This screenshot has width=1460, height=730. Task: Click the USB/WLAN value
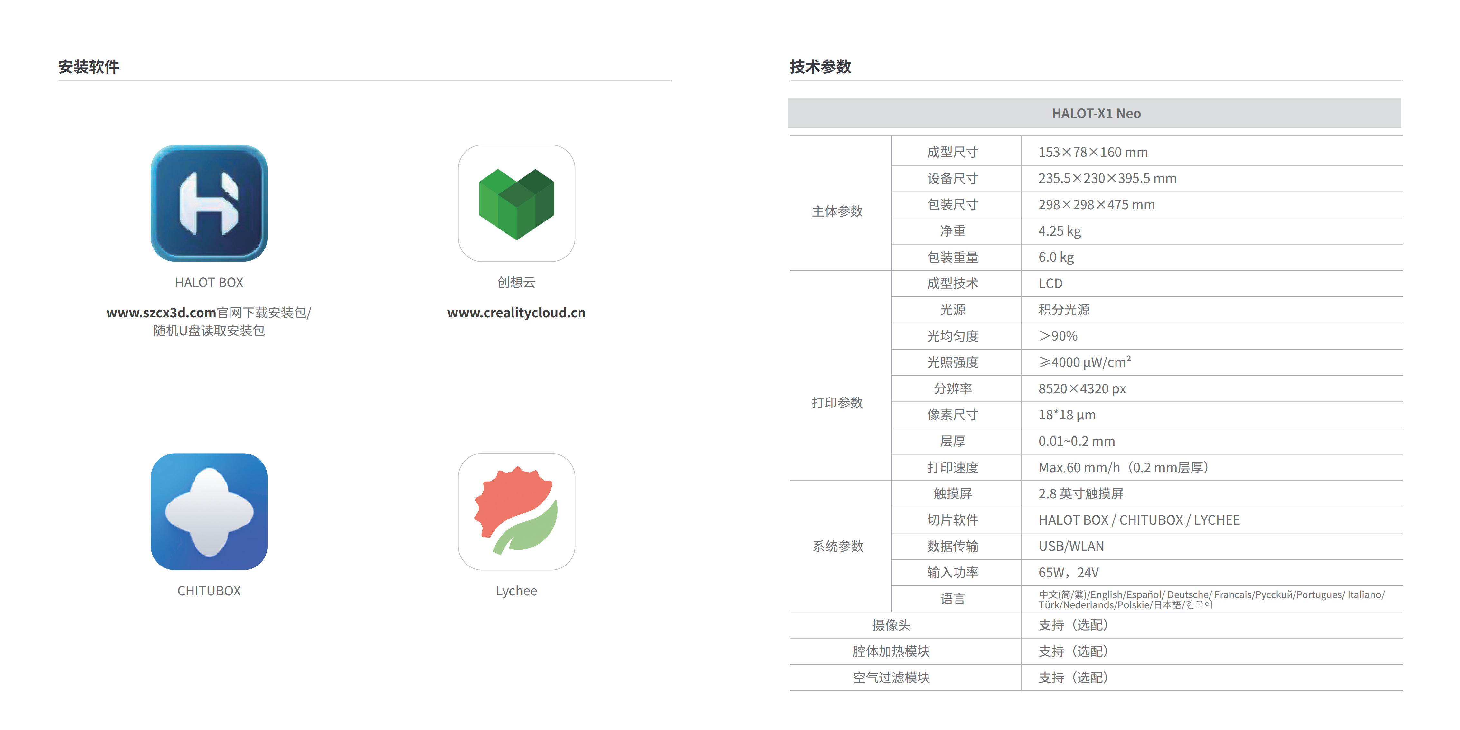(x=1071, y=546)
